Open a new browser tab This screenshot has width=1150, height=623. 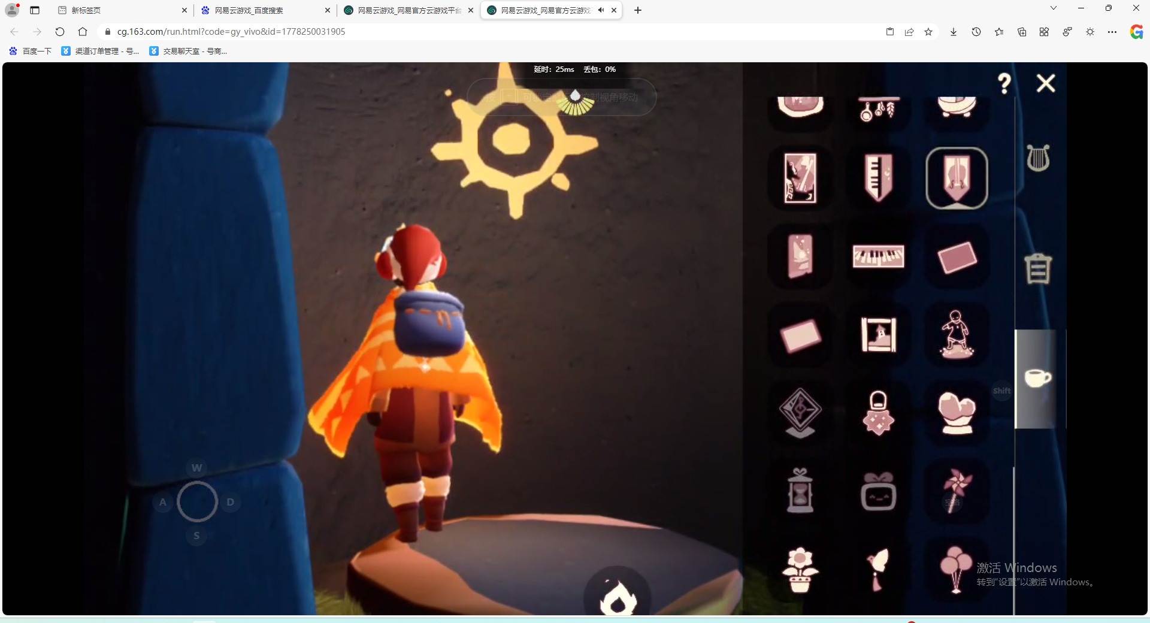point(638,10)
